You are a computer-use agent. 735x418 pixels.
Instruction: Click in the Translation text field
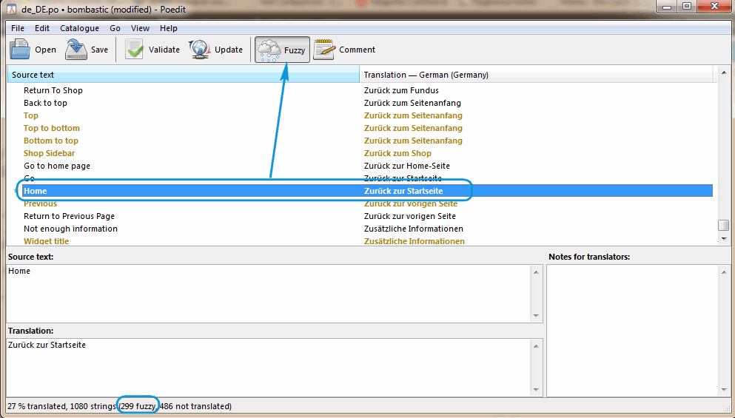tap(269, 367)
